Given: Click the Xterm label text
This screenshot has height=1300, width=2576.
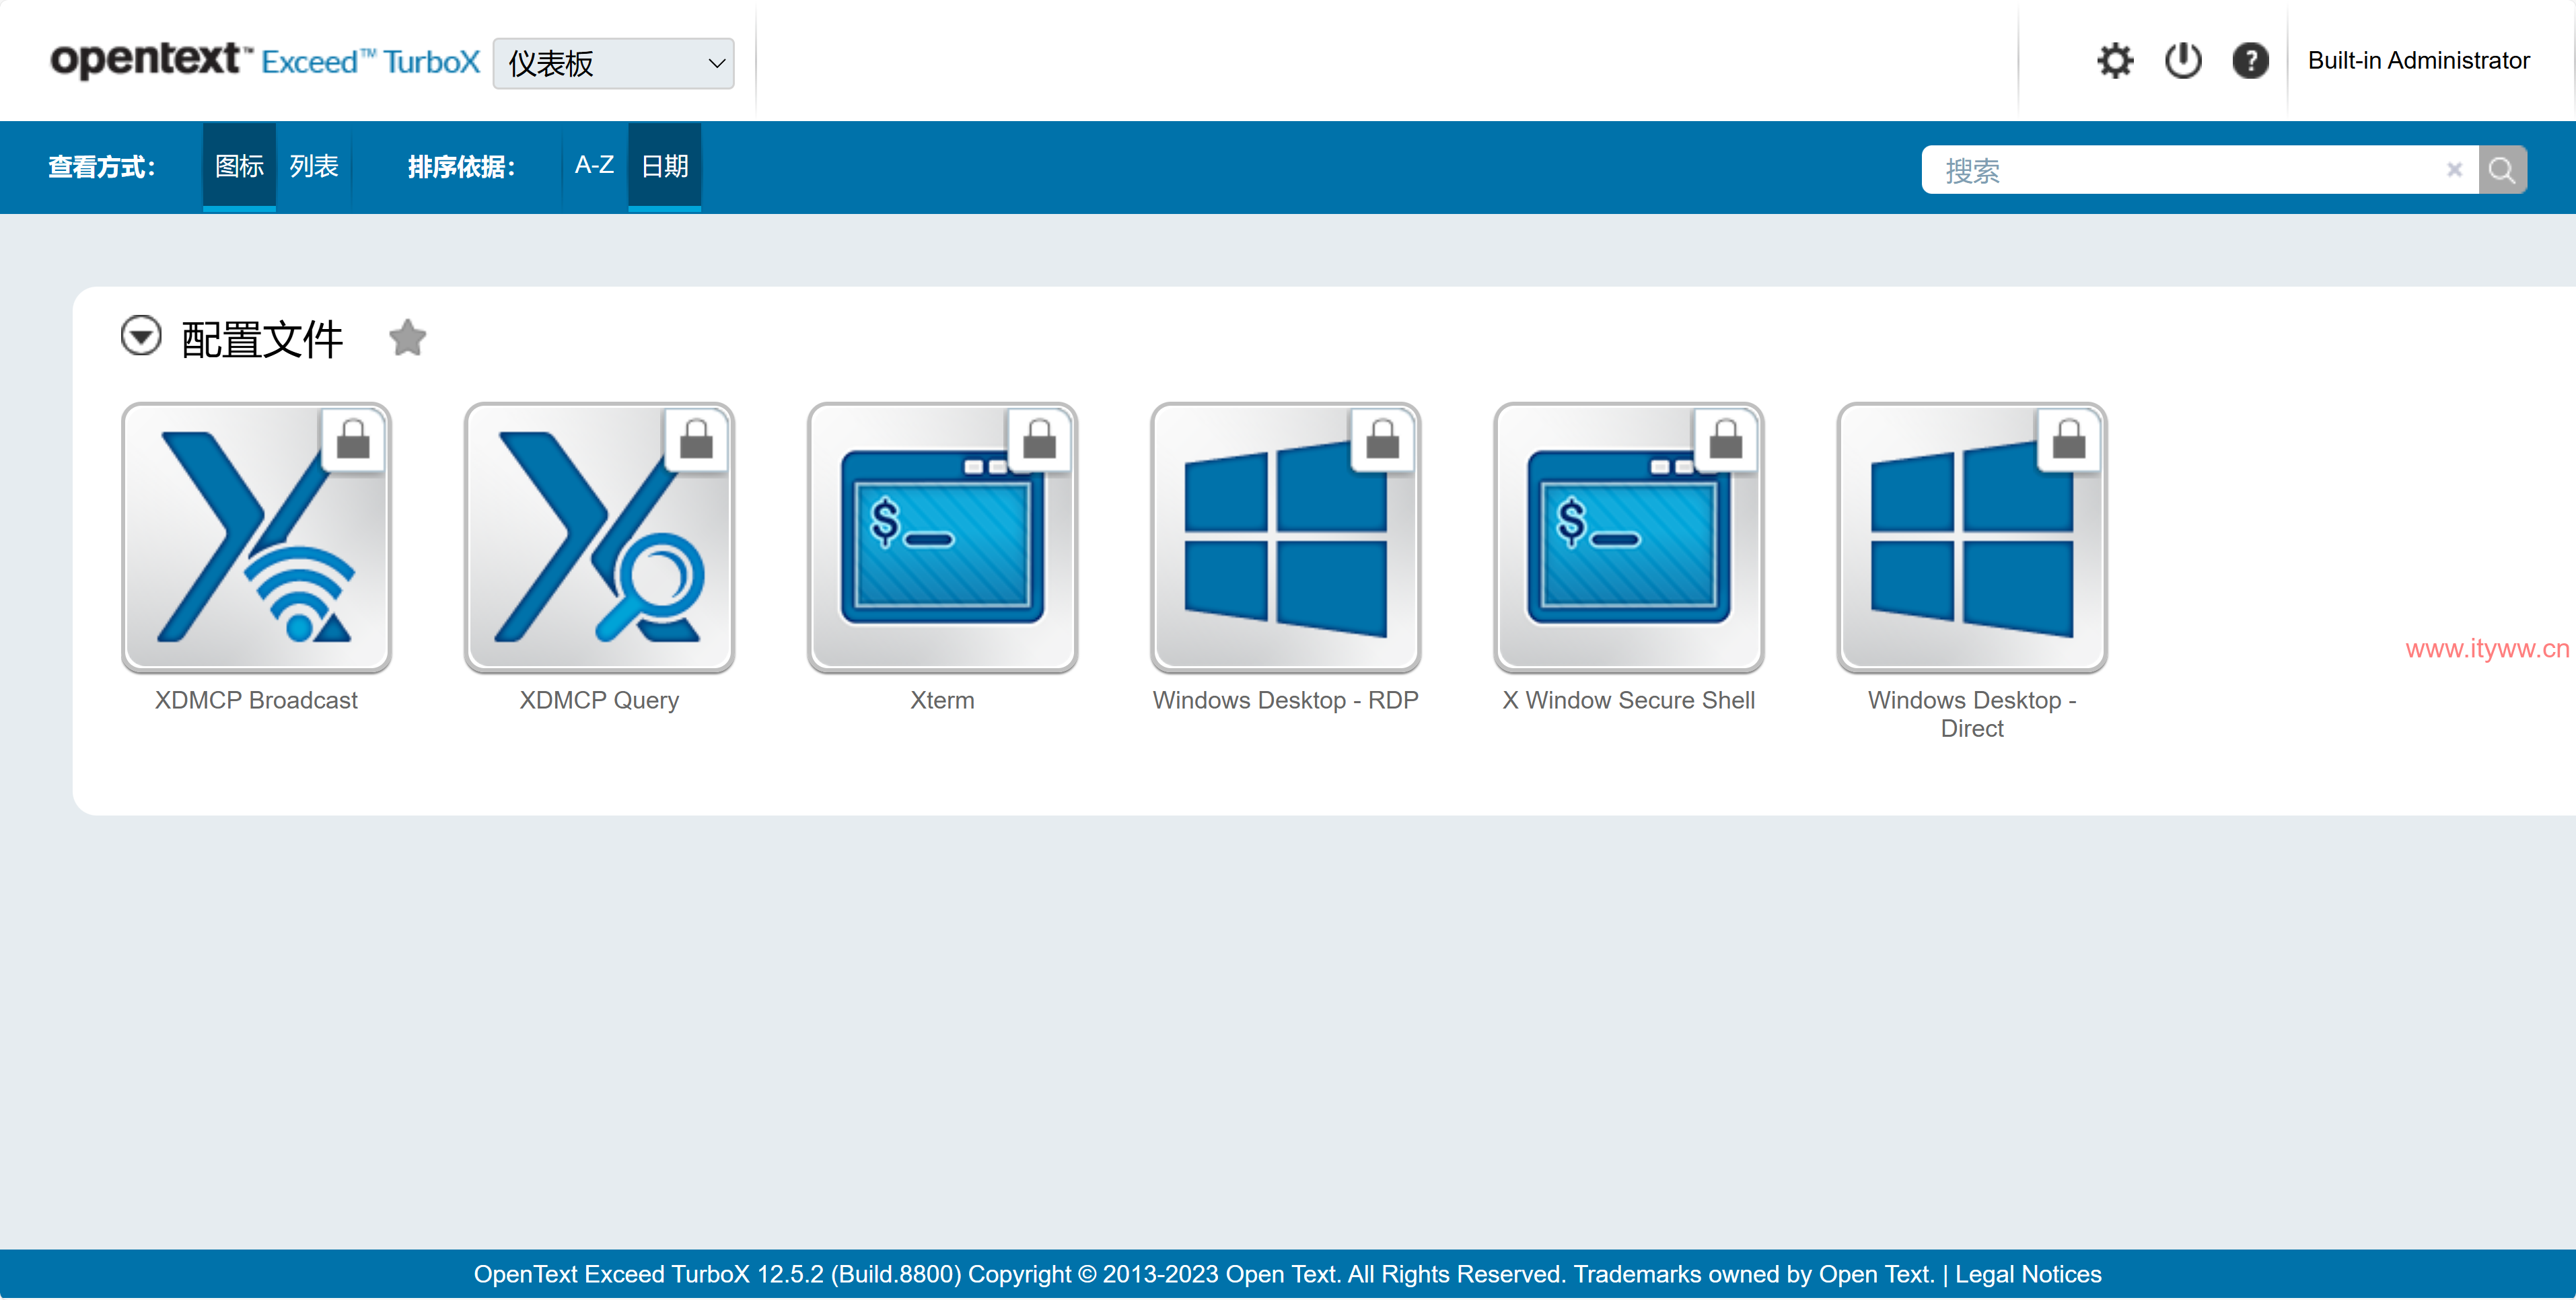Looking at the screenshot, I should pyautogui.click(x=942, y=700).
